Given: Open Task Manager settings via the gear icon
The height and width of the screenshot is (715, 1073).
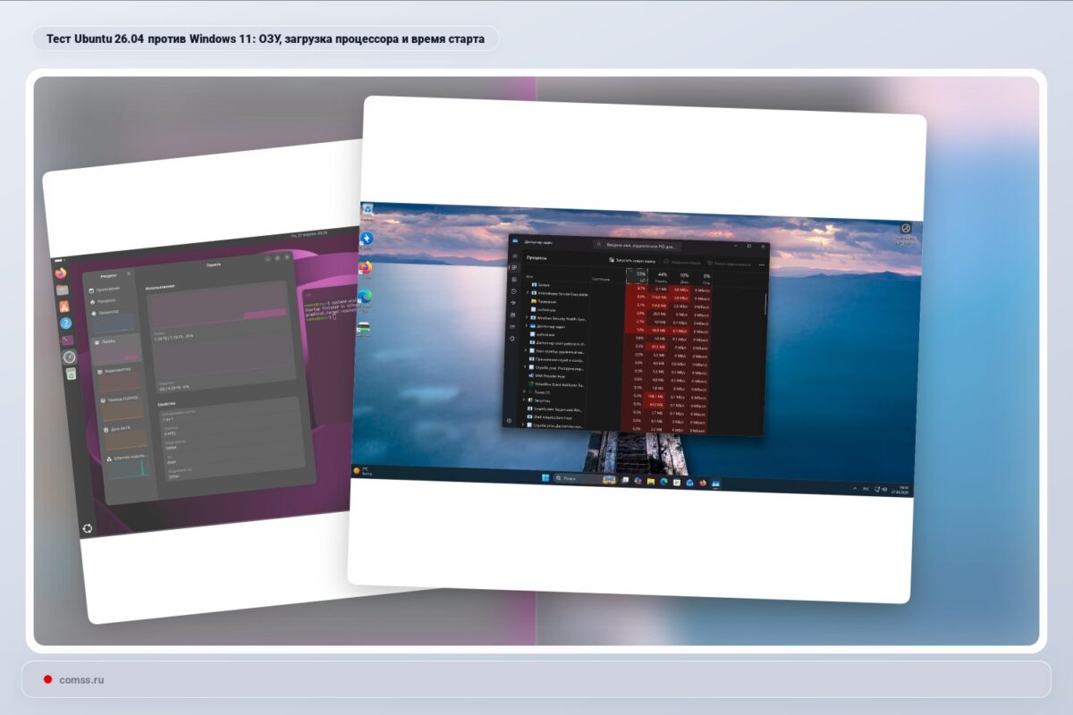Looking at the screenshot, I should [511, 420].
